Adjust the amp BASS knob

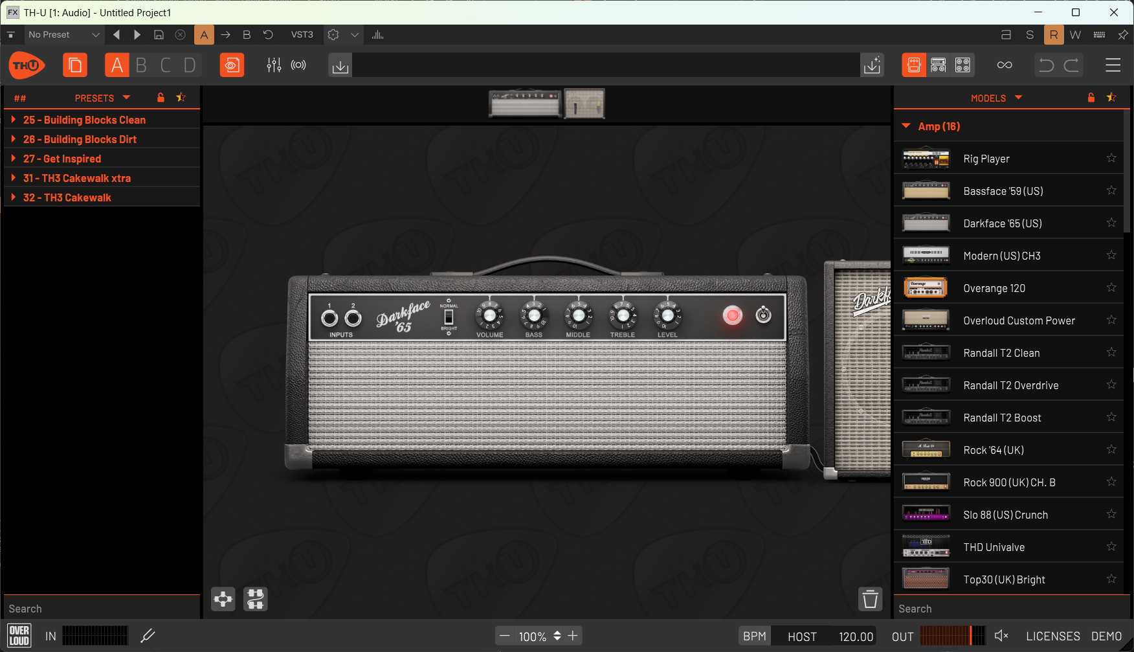pos(534,315)
